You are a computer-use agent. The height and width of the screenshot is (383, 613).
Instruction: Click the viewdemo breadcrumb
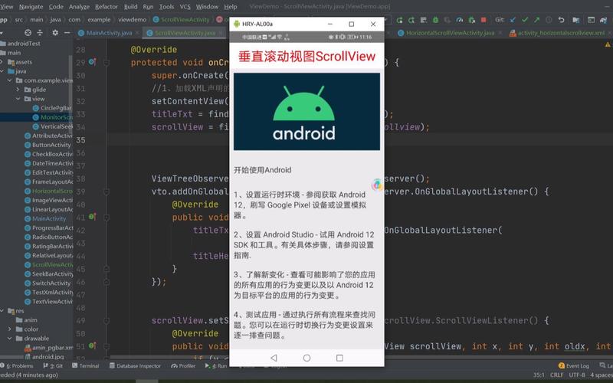(x=132, y=20)
